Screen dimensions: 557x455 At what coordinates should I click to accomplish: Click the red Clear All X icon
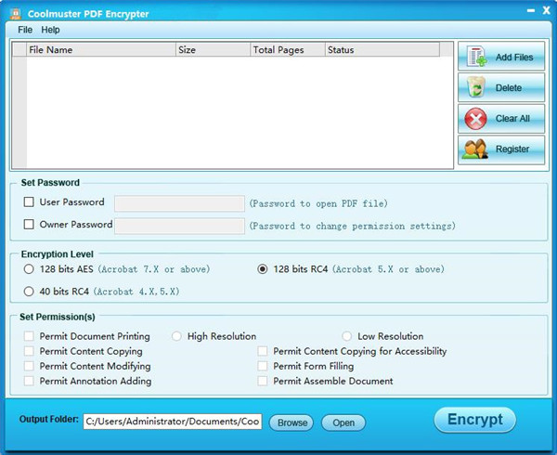pyautogui.click(x=476, y=119)
